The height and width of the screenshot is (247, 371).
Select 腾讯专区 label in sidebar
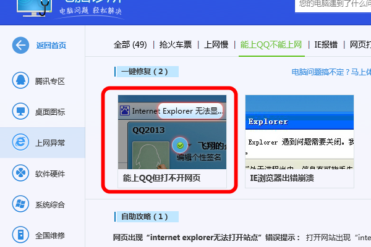[x=50, y=82]
